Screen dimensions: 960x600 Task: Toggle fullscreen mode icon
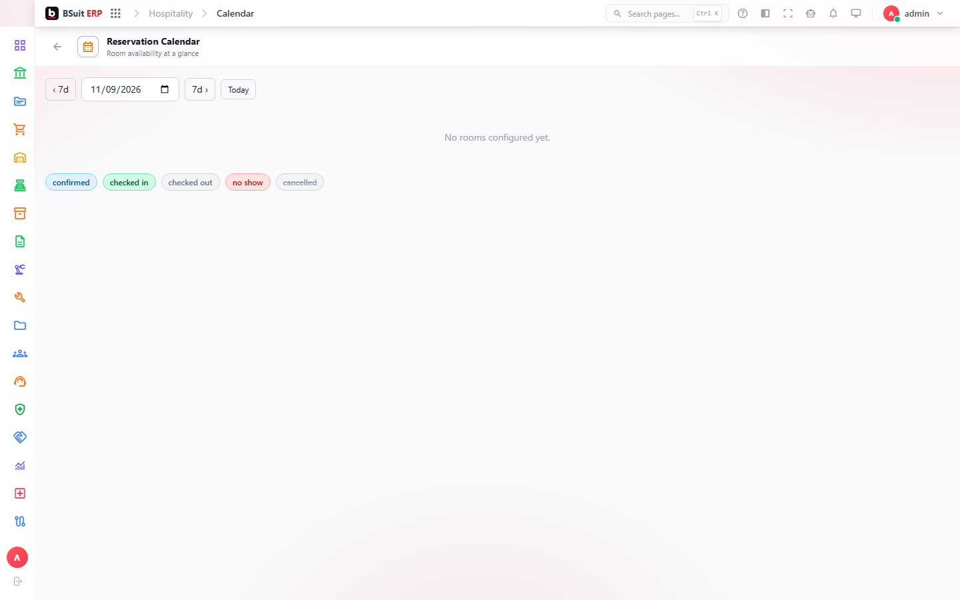tap(788, 13)
